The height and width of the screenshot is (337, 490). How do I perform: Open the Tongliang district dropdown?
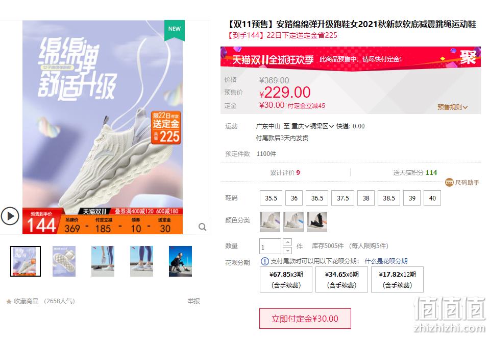tap(322, 126)
